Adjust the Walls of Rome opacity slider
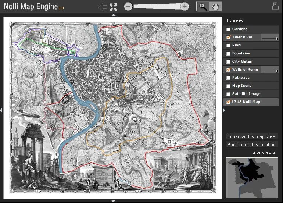The height and width of the screenshot is (203, 283). click(x=270, y=71)
